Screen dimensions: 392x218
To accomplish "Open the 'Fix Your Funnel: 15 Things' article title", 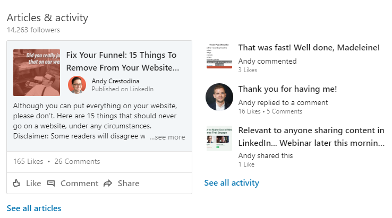I will 122,62.
